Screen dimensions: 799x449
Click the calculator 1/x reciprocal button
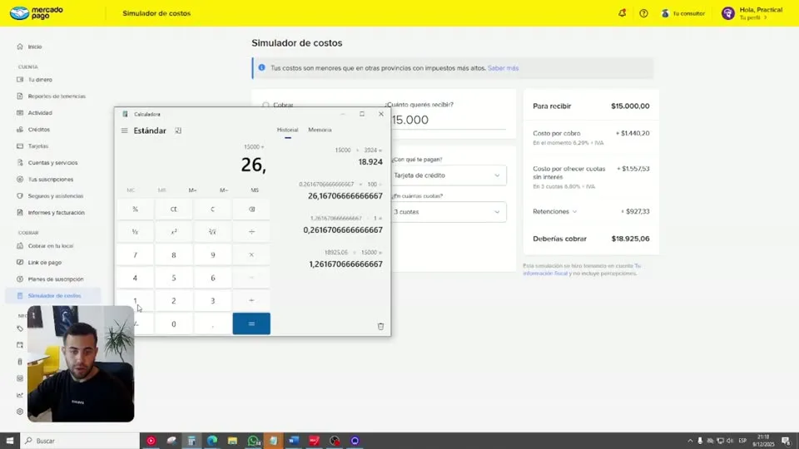pos(135,232)
